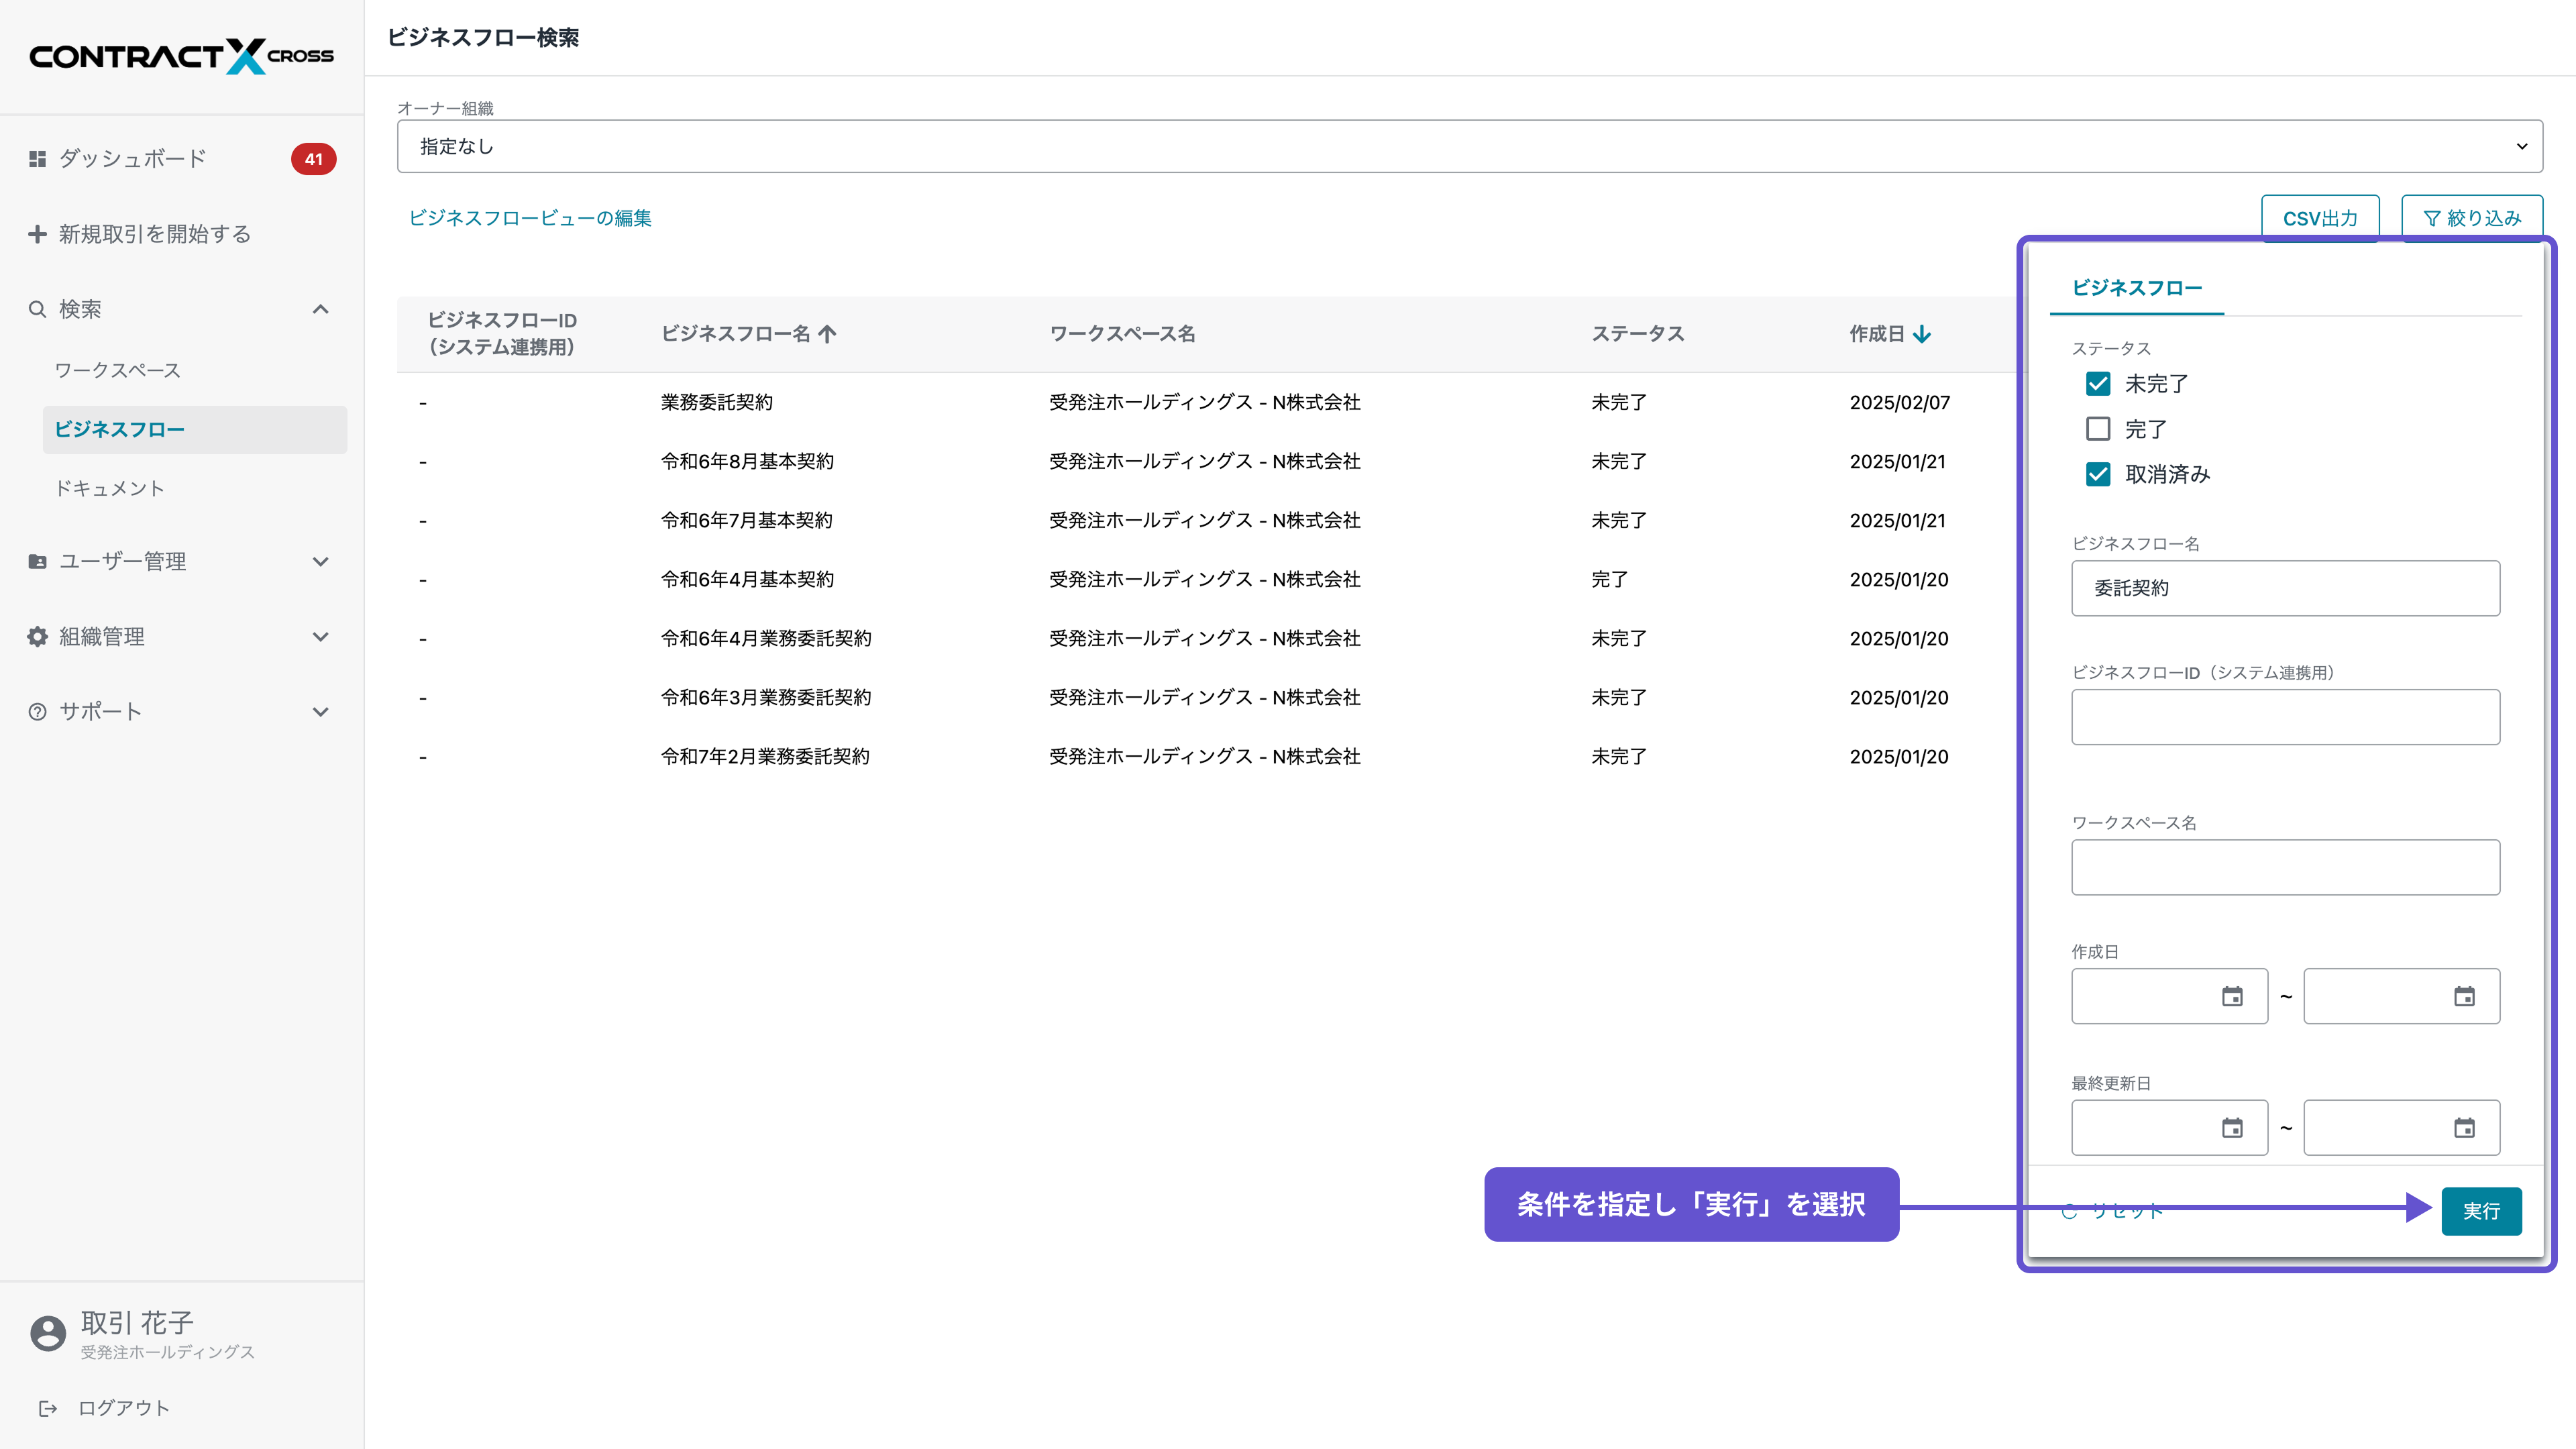Click the 作成日 sort descending arrow
Screen dimensions: 2576x1449
[1922, 334]
